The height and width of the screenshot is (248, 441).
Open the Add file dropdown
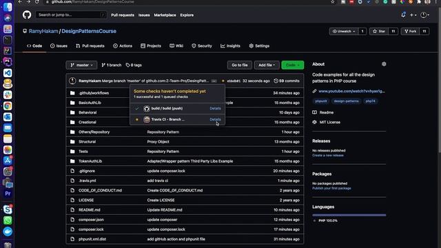point(267,65)
